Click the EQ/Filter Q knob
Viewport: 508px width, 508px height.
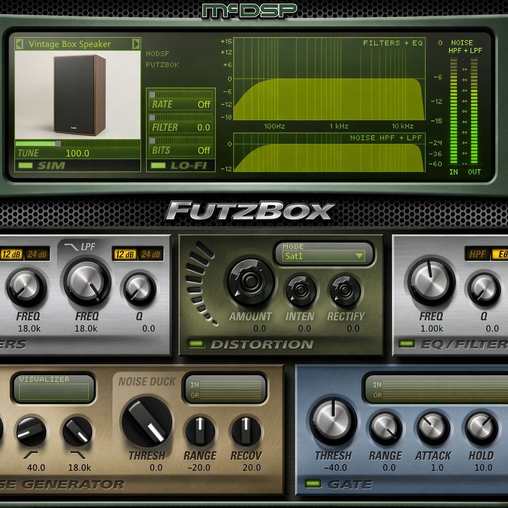[x=484, y=289]
